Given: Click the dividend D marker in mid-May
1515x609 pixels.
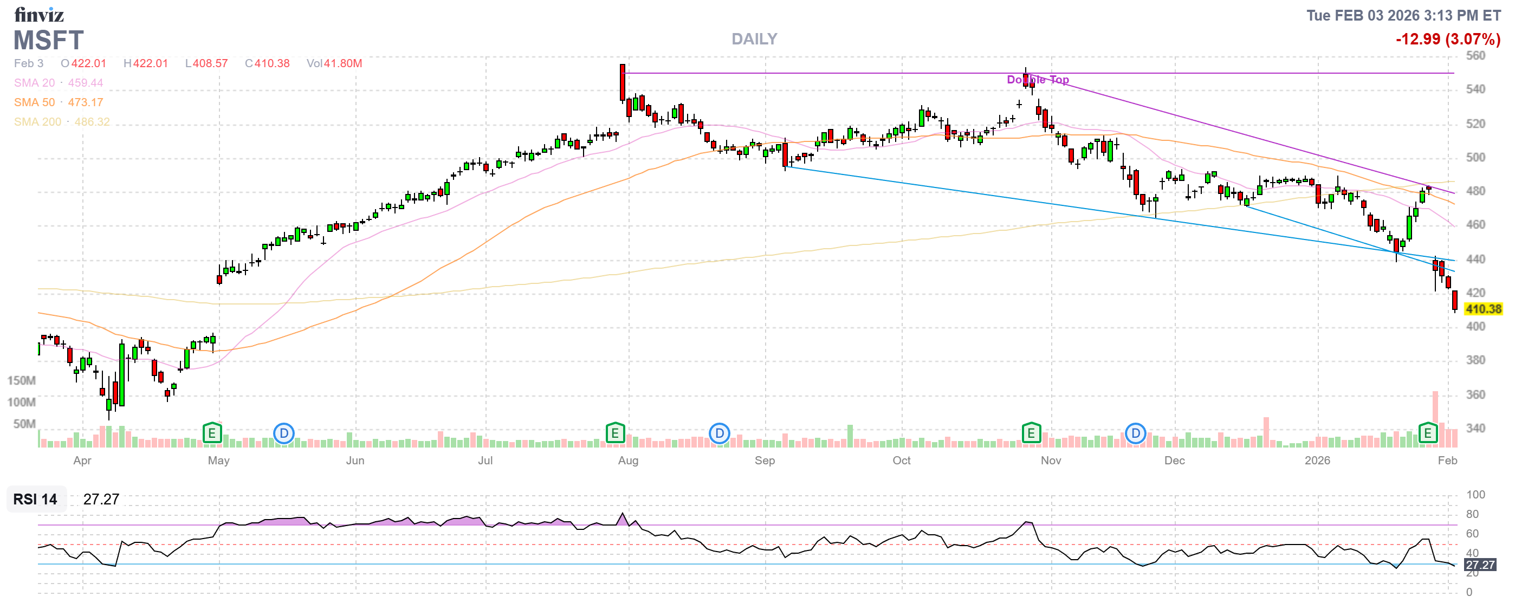Looking at the screenshot, I should point(283,434).
